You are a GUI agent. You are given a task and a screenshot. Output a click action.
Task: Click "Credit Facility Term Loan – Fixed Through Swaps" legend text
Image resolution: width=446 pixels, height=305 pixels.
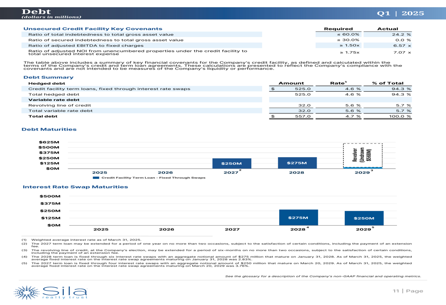tap(153, 178)
